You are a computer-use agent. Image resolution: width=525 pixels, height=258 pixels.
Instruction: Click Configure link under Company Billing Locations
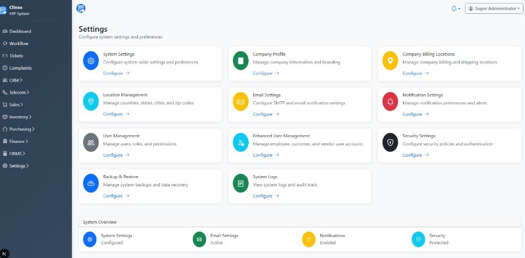pyautogui.click(x=415, y=73)
